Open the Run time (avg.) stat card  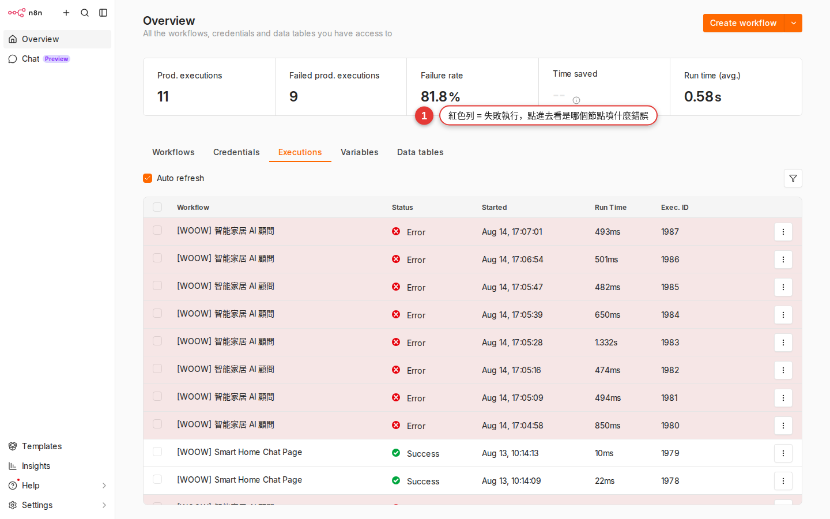tap(735, 87)
